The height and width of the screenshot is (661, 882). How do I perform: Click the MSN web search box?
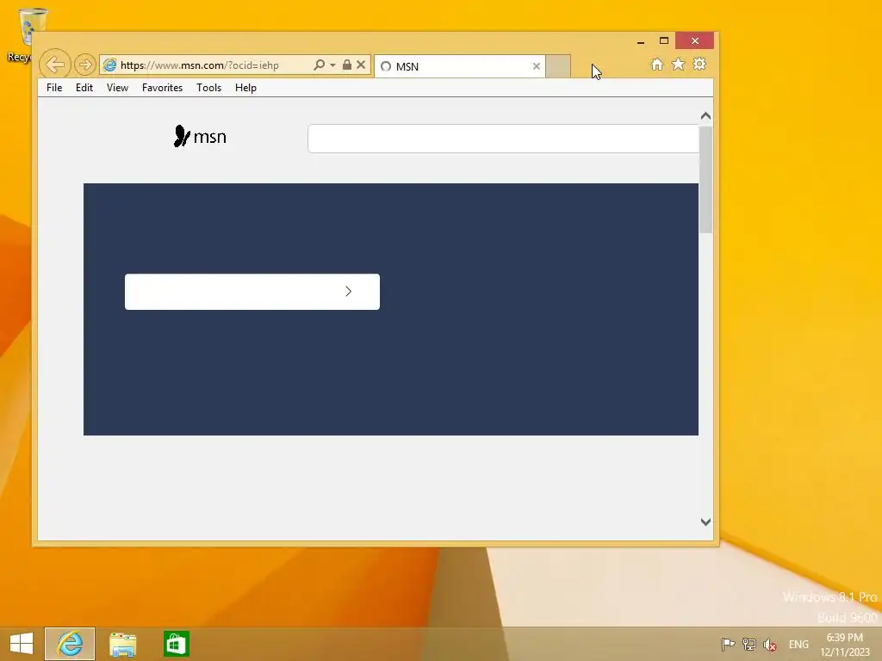point(503,139)
